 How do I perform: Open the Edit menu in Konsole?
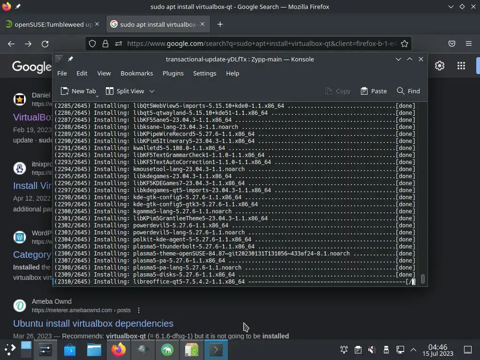coord(82,73)
